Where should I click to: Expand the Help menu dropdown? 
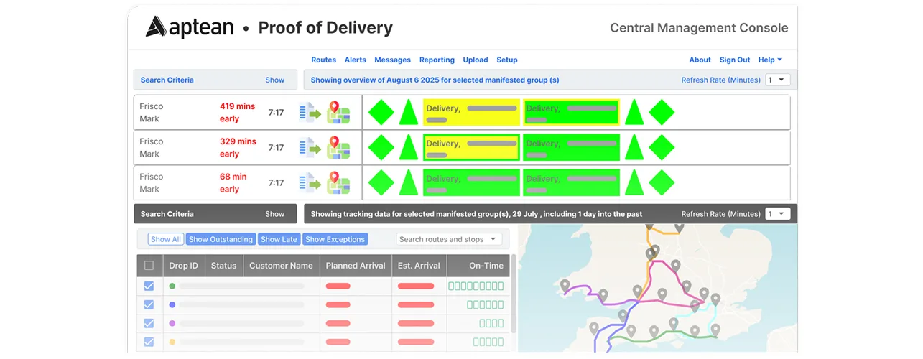pyautogui.click(x=770, y=60)
